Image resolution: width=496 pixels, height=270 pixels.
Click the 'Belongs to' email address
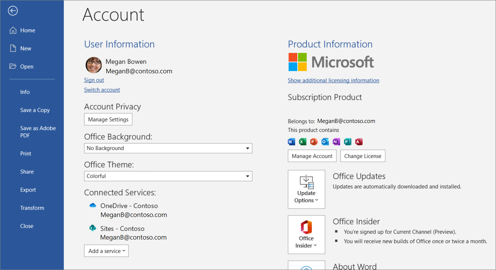346,121
